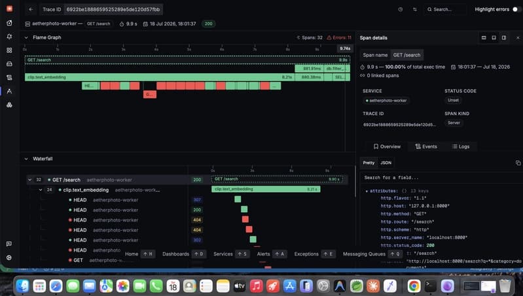The width and height of the screenshot is (523, 296).
Task: Switch to the Logs tab in Span details
Action: point(461,146)
